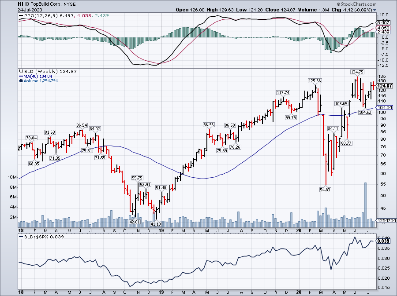Screen dimensions: 397x296
Task: Open the blue dropdown arrow after Chg
Action: click(375, 10)
